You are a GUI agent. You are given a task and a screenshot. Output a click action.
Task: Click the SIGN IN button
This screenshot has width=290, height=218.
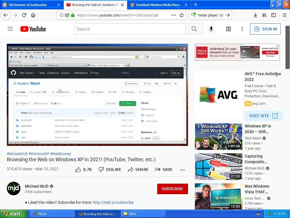(x=265, y=29)
